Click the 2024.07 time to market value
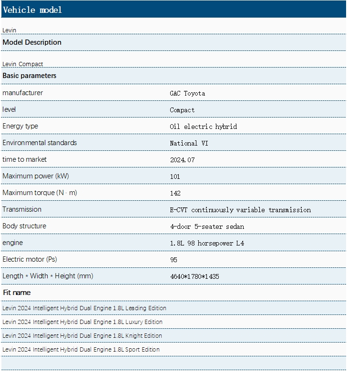Screen dimensions: 348x373 [x=182, y=160]
